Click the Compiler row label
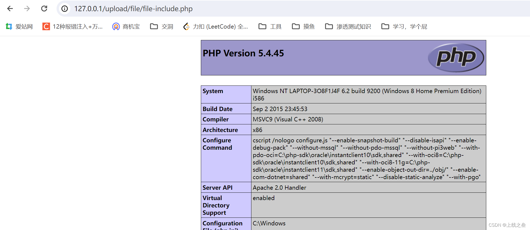Viewport: 530px width, 230px height. coord(216,119)
